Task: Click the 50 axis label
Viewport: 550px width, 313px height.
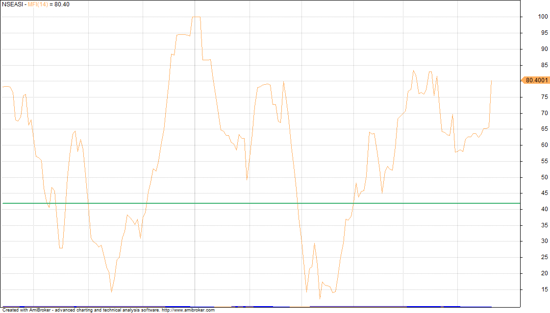Action: pos(545,177)
